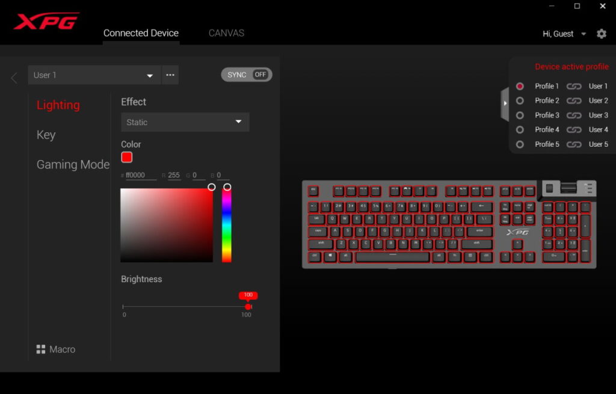Image resolution: width=616 pixels, height=394 pixels.
Task: Expand the User 1 profile dropdown
Action: [x=150, y=76]
